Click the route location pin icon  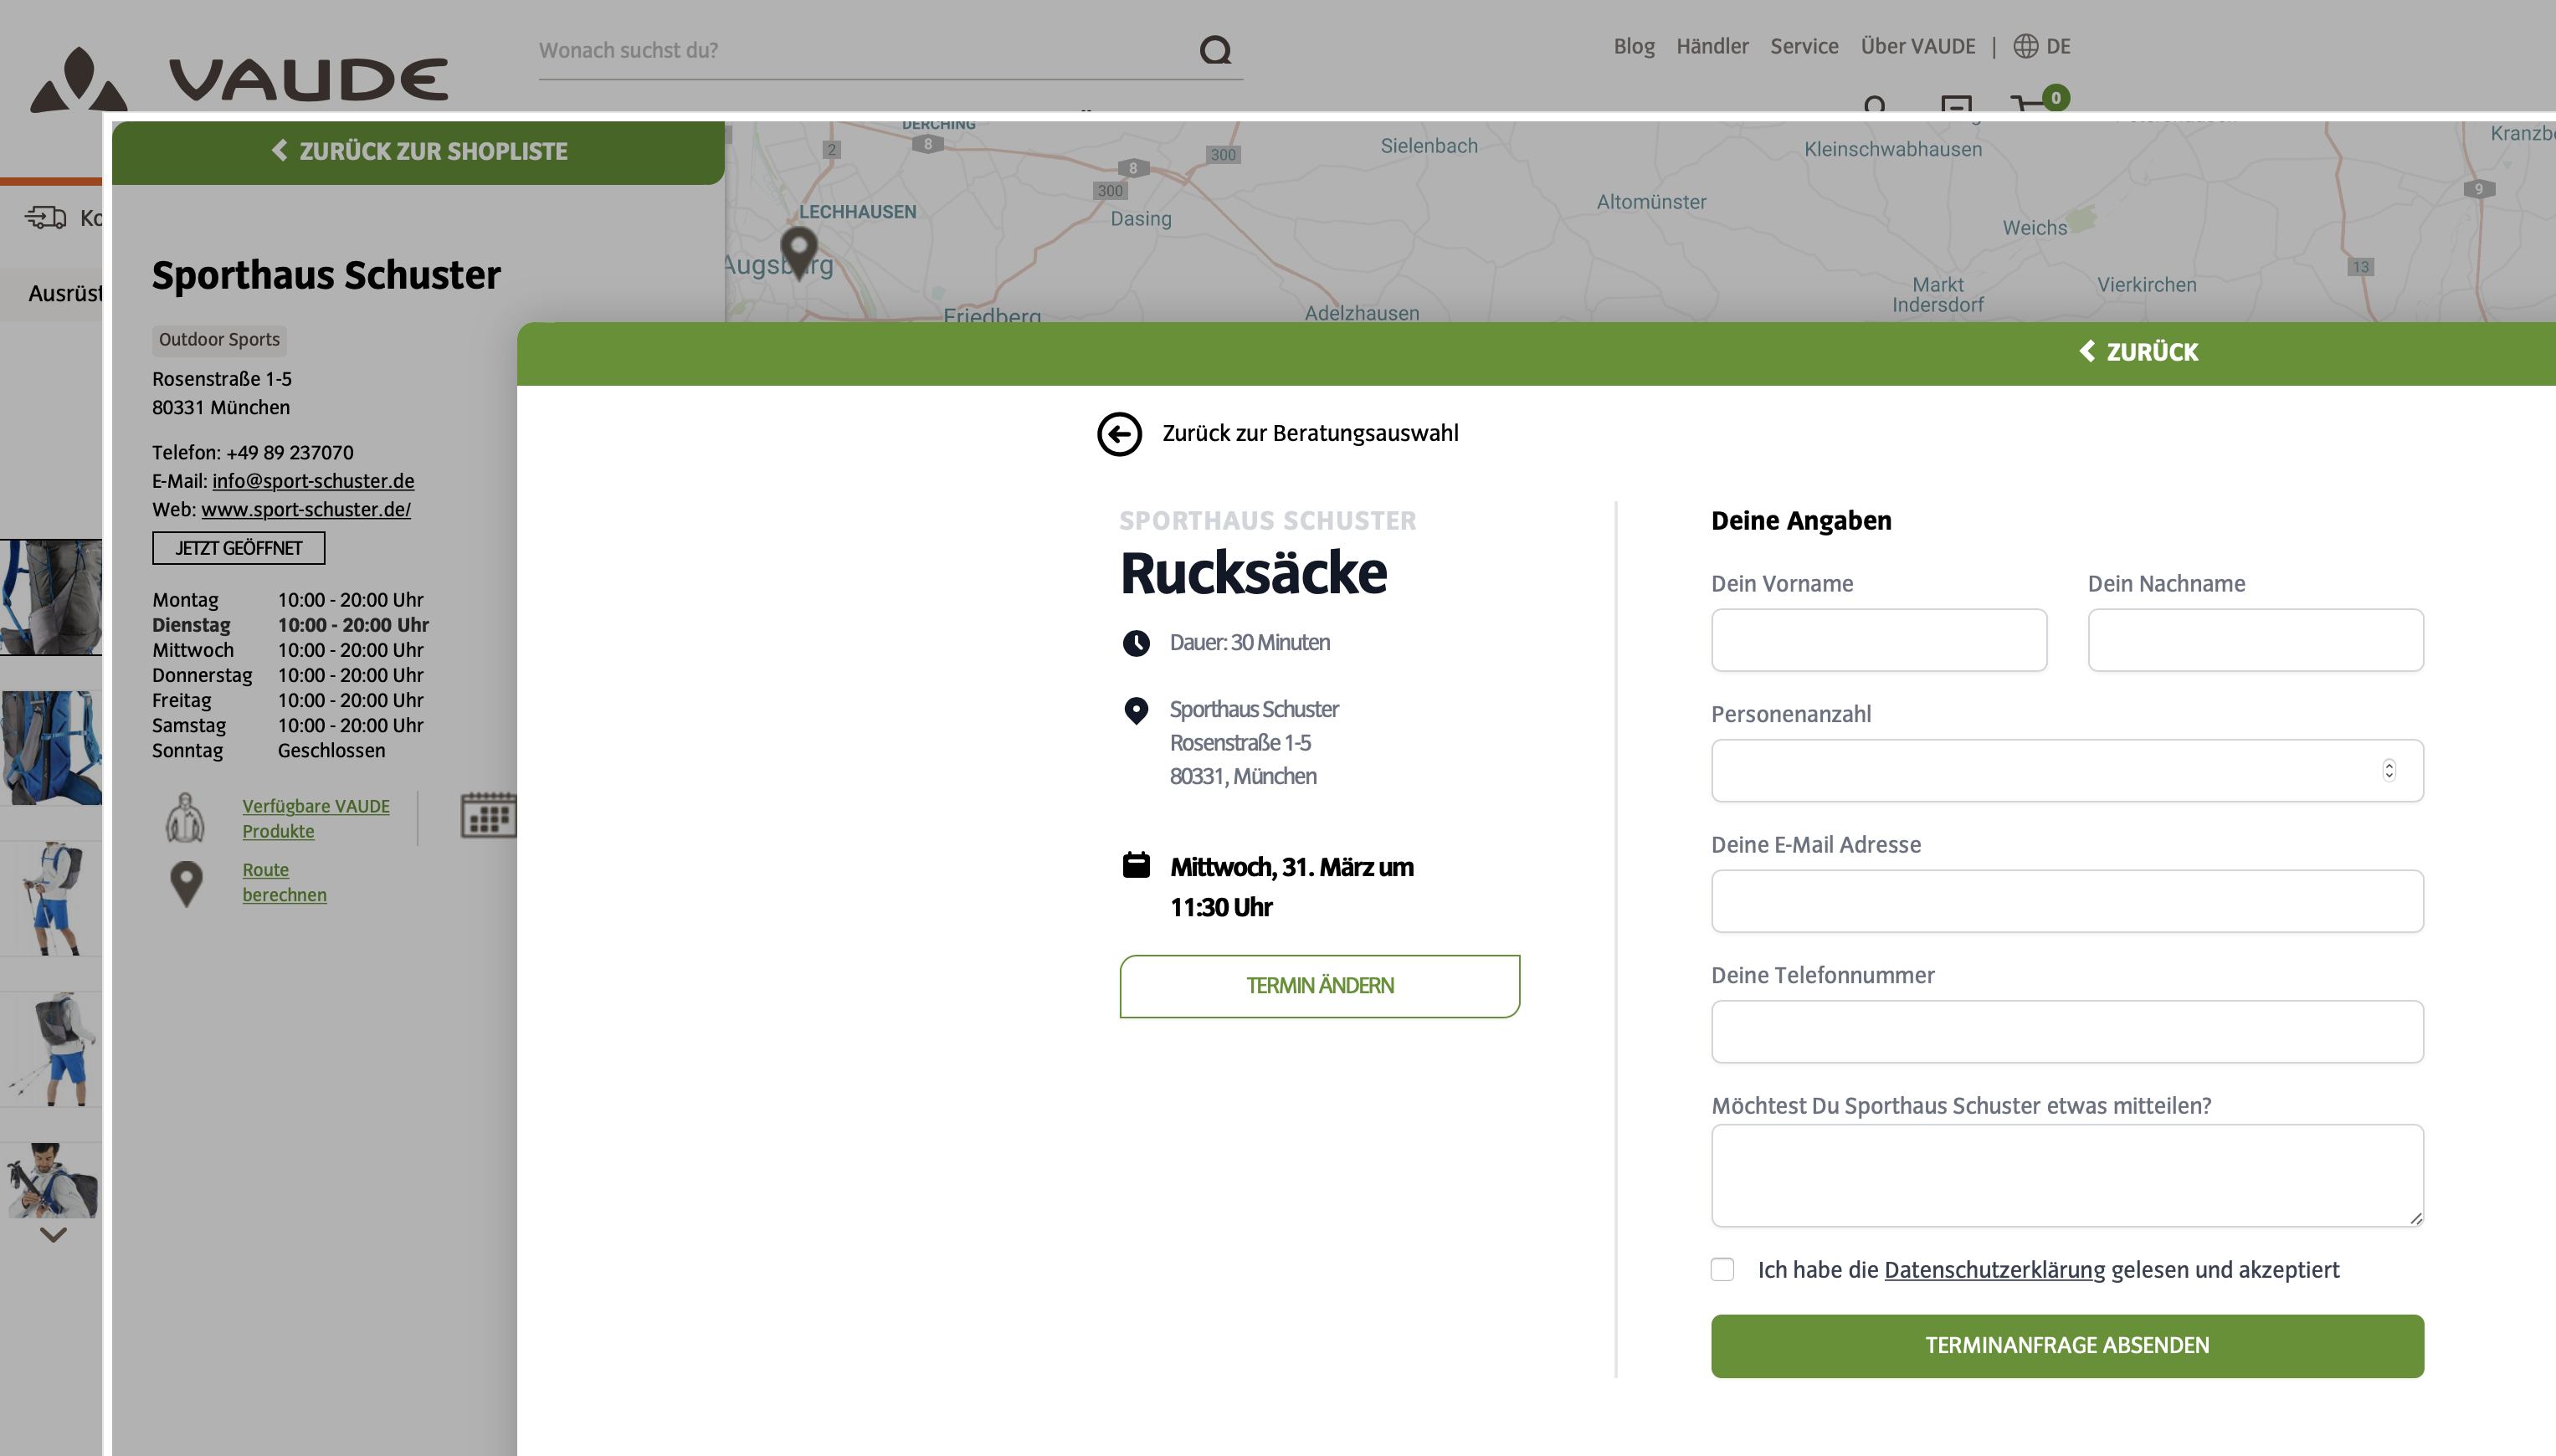click(x=186, y=884)
